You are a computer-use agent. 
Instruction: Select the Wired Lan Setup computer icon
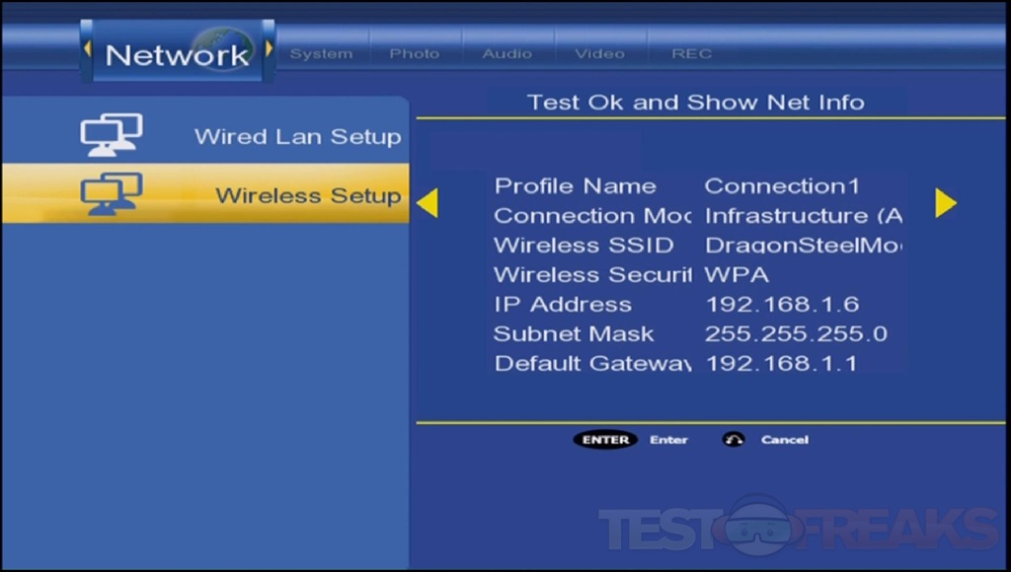pos(111,135)
